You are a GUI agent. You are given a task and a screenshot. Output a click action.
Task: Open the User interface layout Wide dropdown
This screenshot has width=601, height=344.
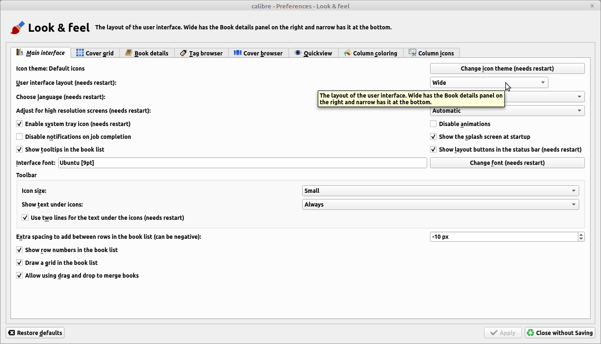point(489,82)
